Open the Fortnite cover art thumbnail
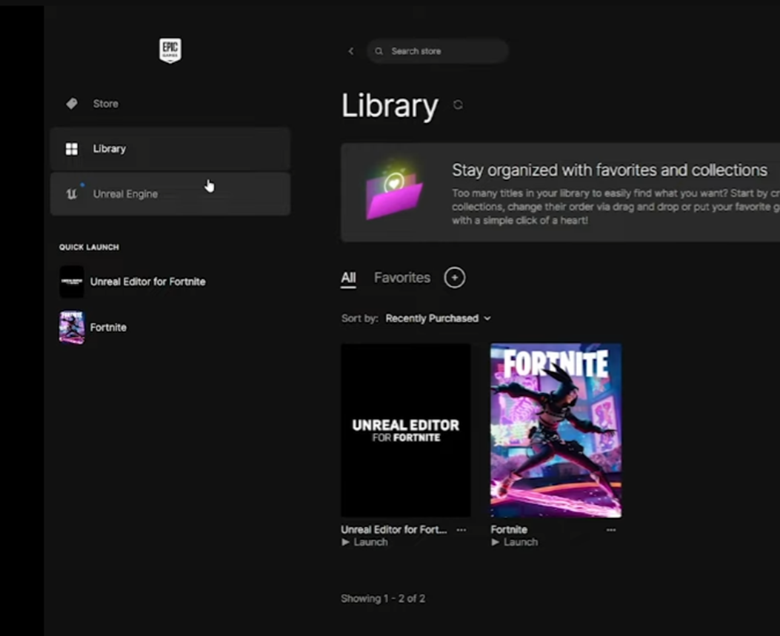 [556, 431]
